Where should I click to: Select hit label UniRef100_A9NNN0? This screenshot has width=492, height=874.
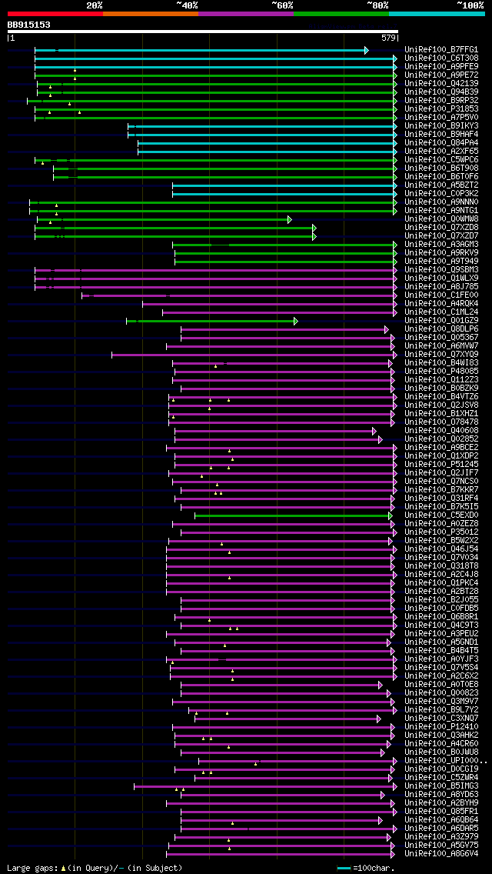point(441,202)
